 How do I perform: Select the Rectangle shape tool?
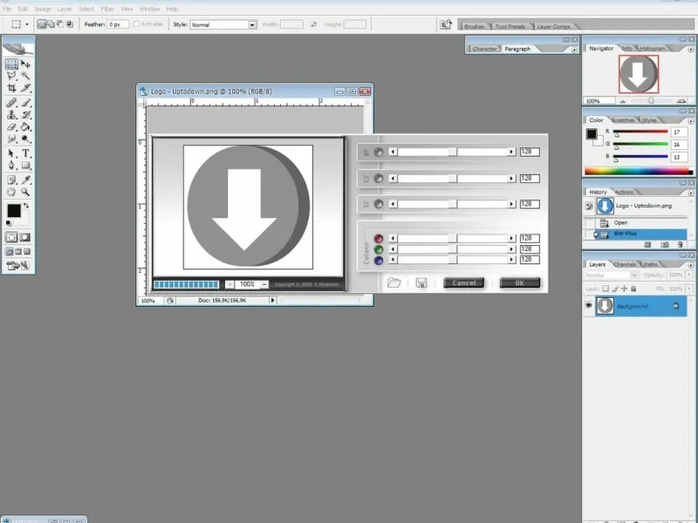[x=25, y=166]
